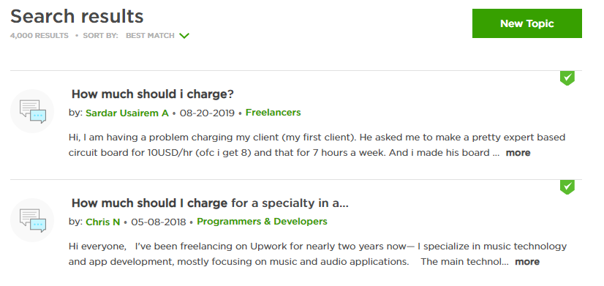
Task: Click the green sort chevron arrow
Action: tap(184, 36)
